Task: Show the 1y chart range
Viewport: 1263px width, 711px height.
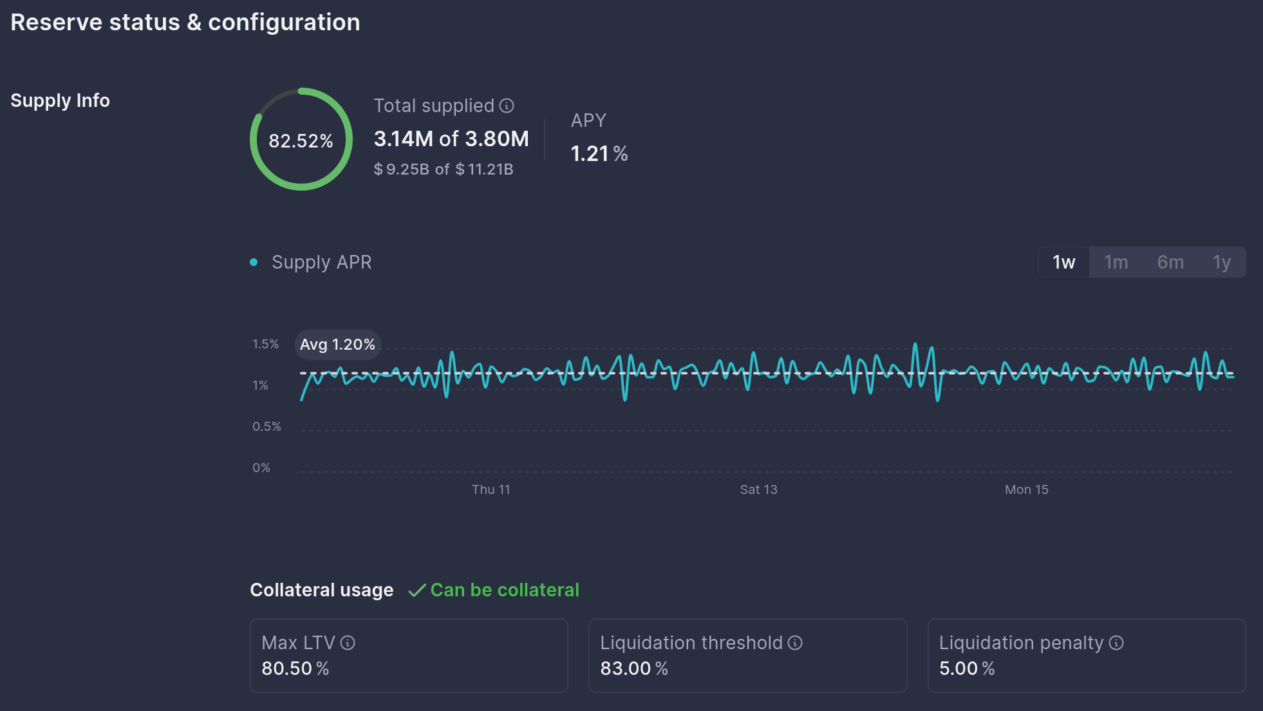Action: pos(1221,262)
